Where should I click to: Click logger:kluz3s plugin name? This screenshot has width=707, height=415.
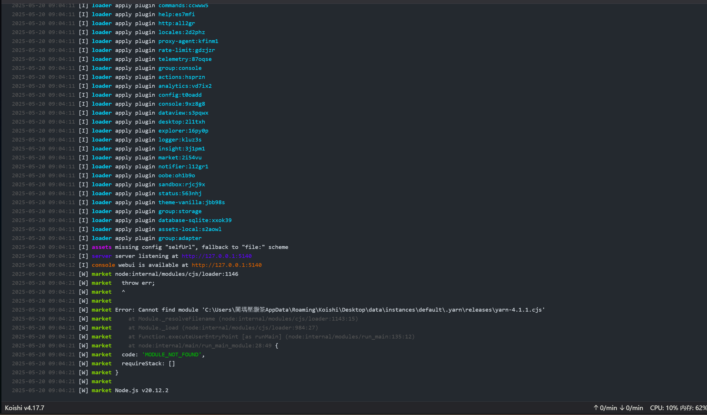(180, 139)
